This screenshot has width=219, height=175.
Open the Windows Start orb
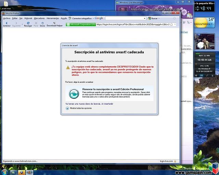(4, 172)
